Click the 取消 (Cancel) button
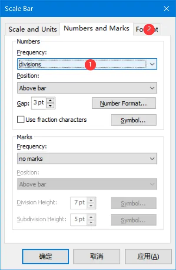This screenshot has width=176, height=270. (x=96, y=257)
